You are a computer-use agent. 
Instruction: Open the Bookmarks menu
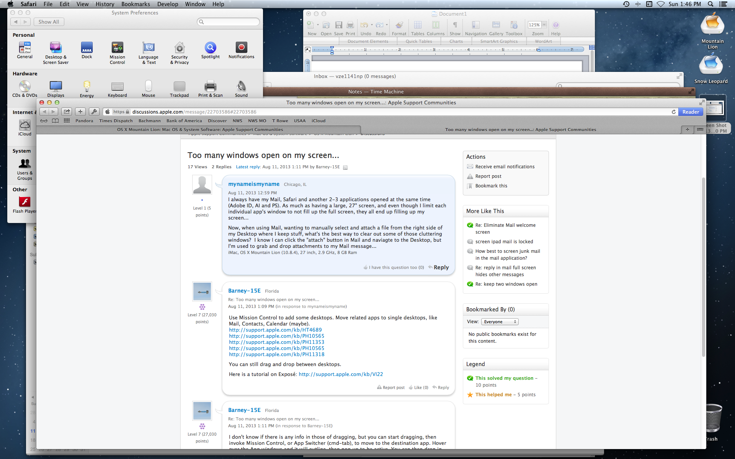click(136, 4)
